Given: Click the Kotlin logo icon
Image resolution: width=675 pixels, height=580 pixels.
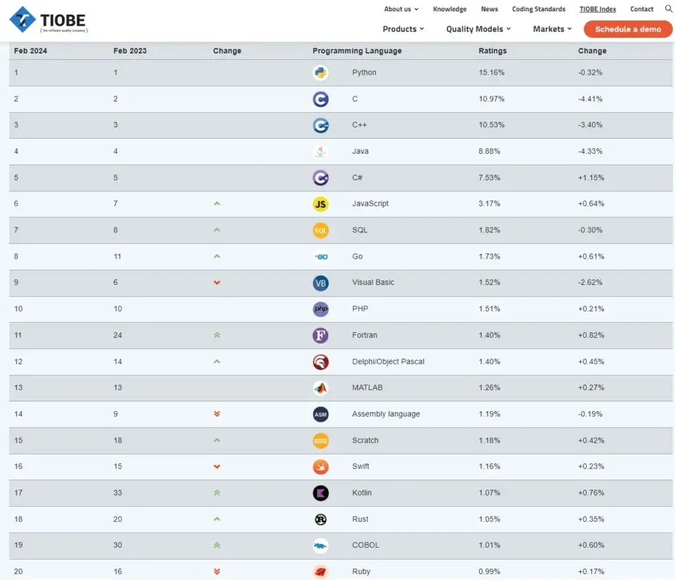Looking at the screenshot, I should (x=320, y=493).
